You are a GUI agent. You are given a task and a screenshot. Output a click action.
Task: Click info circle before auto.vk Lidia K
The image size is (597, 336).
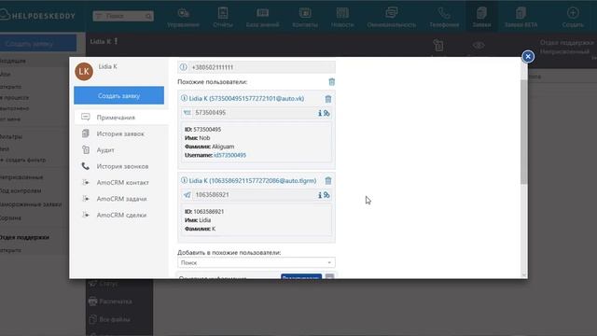point(184,98)
